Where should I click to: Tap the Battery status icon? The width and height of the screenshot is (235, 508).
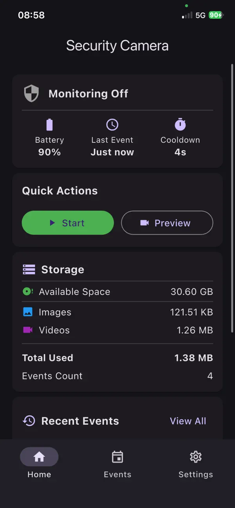pos(49,125)
